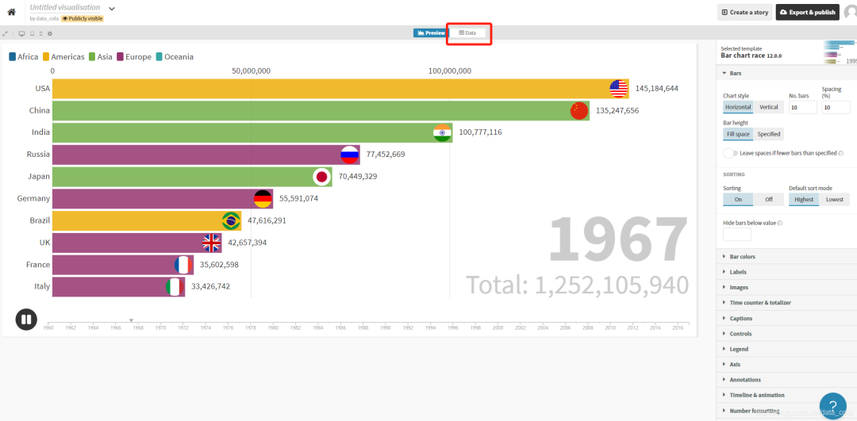Expand the Time counter & totalizer section
Viewport: 857px width, 421px height.
(x=759, y=303)
